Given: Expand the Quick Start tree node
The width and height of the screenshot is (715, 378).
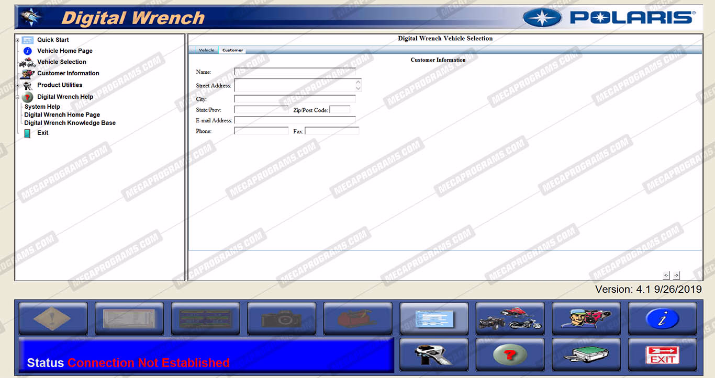Looking at the screenshot, I should click(18, 40).
